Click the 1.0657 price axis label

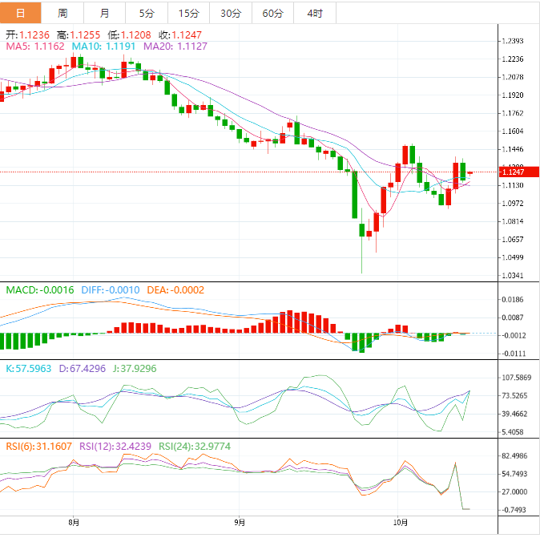click(513, 239)
